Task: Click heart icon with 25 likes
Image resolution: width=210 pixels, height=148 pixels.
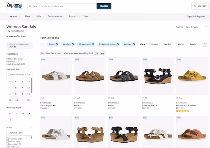Action: point(109,98)
